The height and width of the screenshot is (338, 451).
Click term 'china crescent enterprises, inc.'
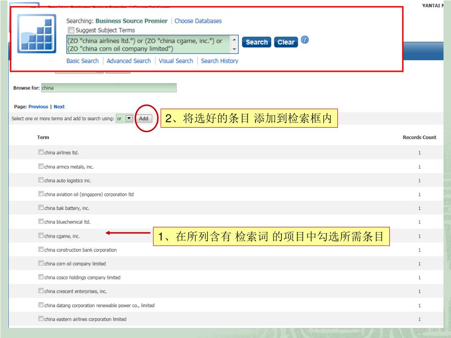pos(76,291)
